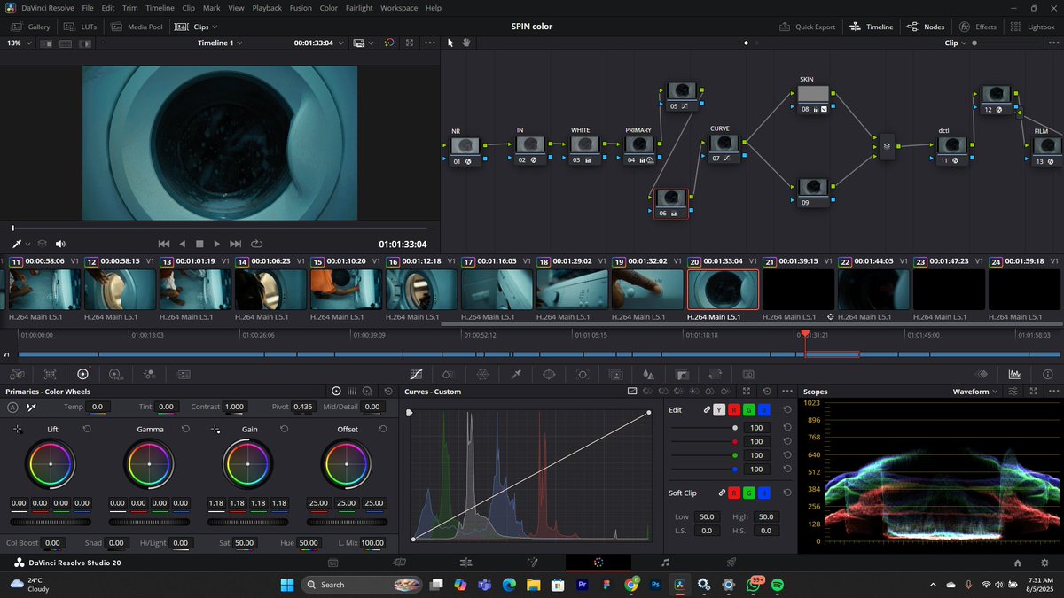1064x598 pixels.
Task: Open the Keyframes panel icon
Action: [x=982, y=375]
